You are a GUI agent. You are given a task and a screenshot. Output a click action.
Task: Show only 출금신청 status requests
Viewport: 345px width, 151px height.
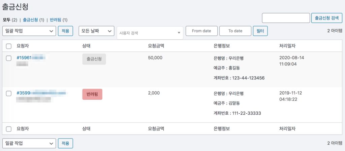click(x=30, y=20)
